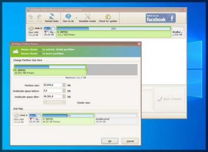This screenshot has width=208, height=152.
Task: Click the Unallocate space after field
Action: coord(53,96)
